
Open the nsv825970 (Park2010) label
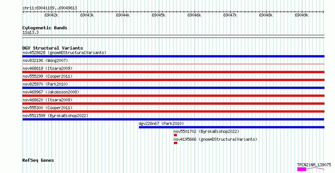coord(45,84)
